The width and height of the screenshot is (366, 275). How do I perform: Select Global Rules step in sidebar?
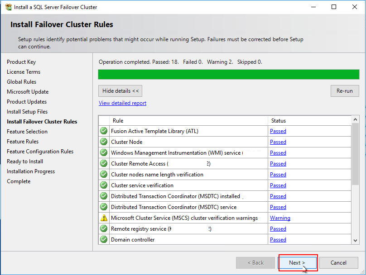click(x=21, y=82)
